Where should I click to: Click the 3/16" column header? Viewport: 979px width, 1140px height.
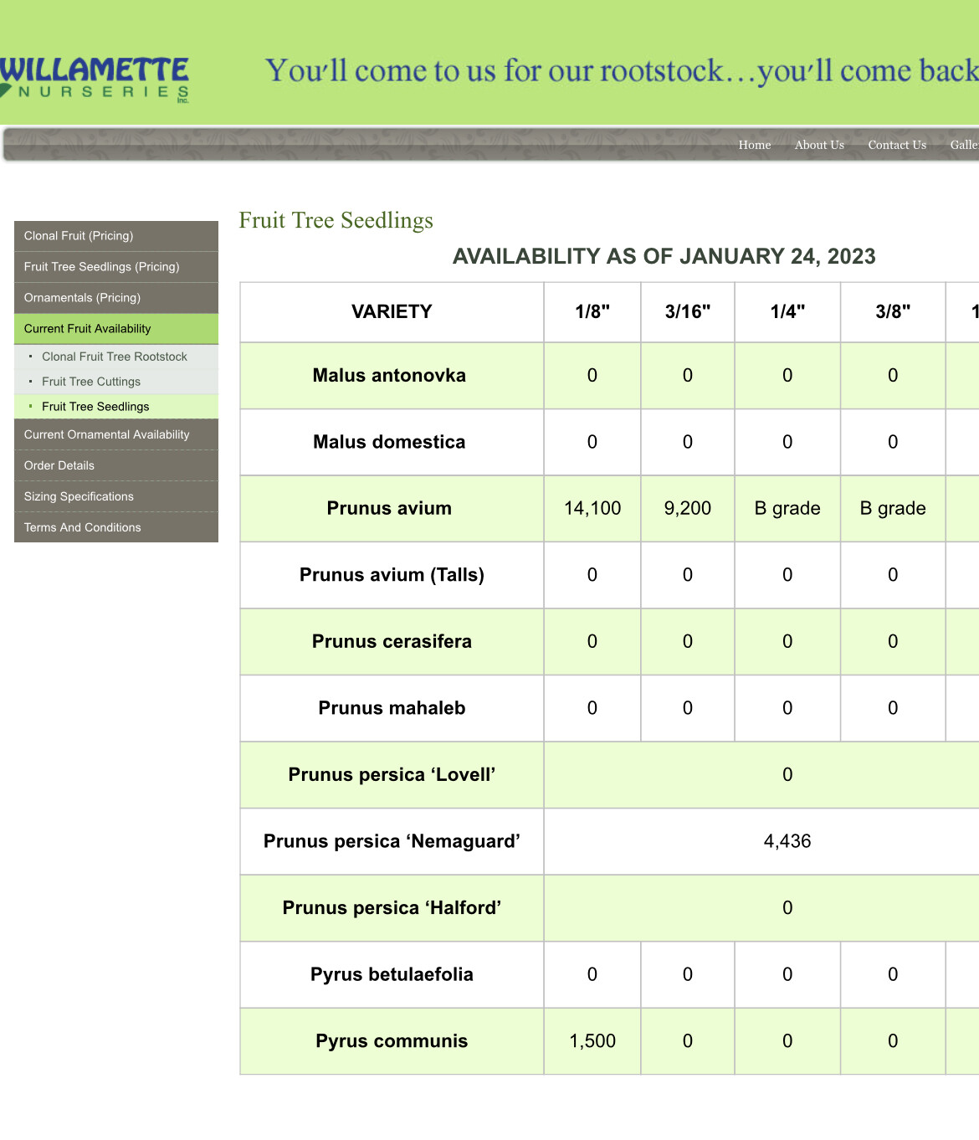(688, 312)
